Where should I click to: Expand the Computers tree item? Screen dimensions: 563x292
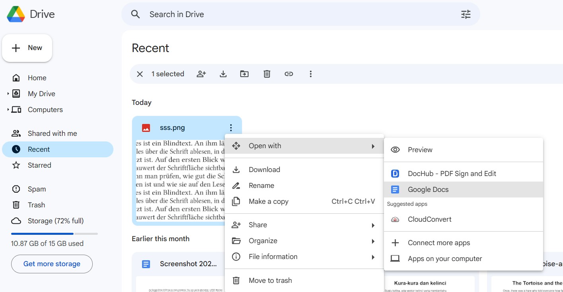tap(8, 109)
